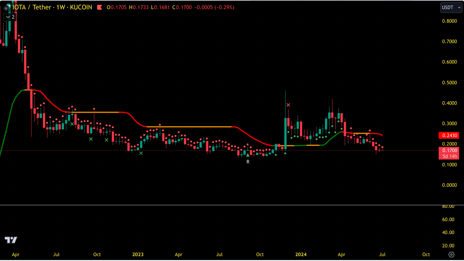Click the red 0.2430 price label
Image resolution: width=464 pixels, height=261 pixels.
point(449,136)
